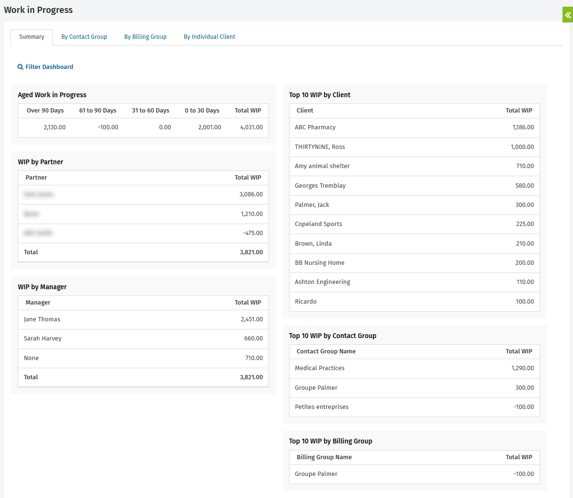Click the Filter Dashboard link

click(49, 67)
